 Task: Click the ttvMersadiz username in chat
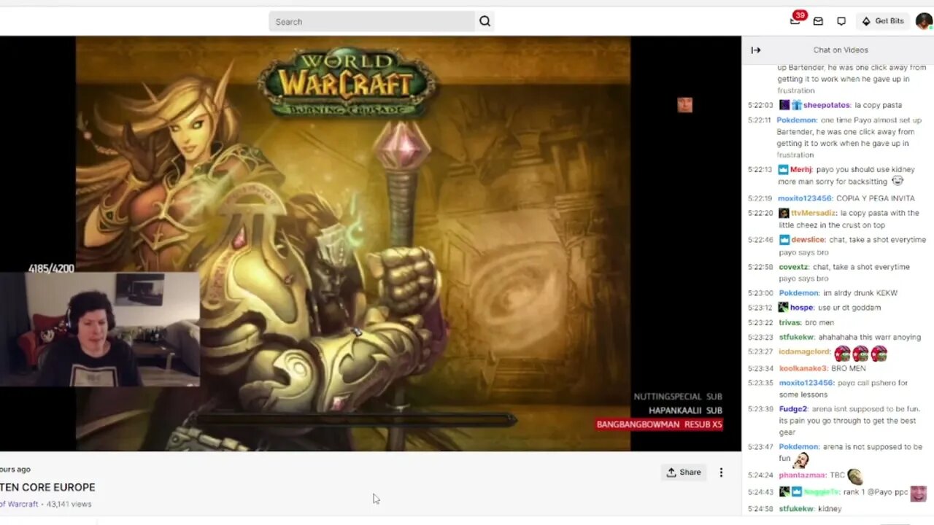click(x=813, y=213)
